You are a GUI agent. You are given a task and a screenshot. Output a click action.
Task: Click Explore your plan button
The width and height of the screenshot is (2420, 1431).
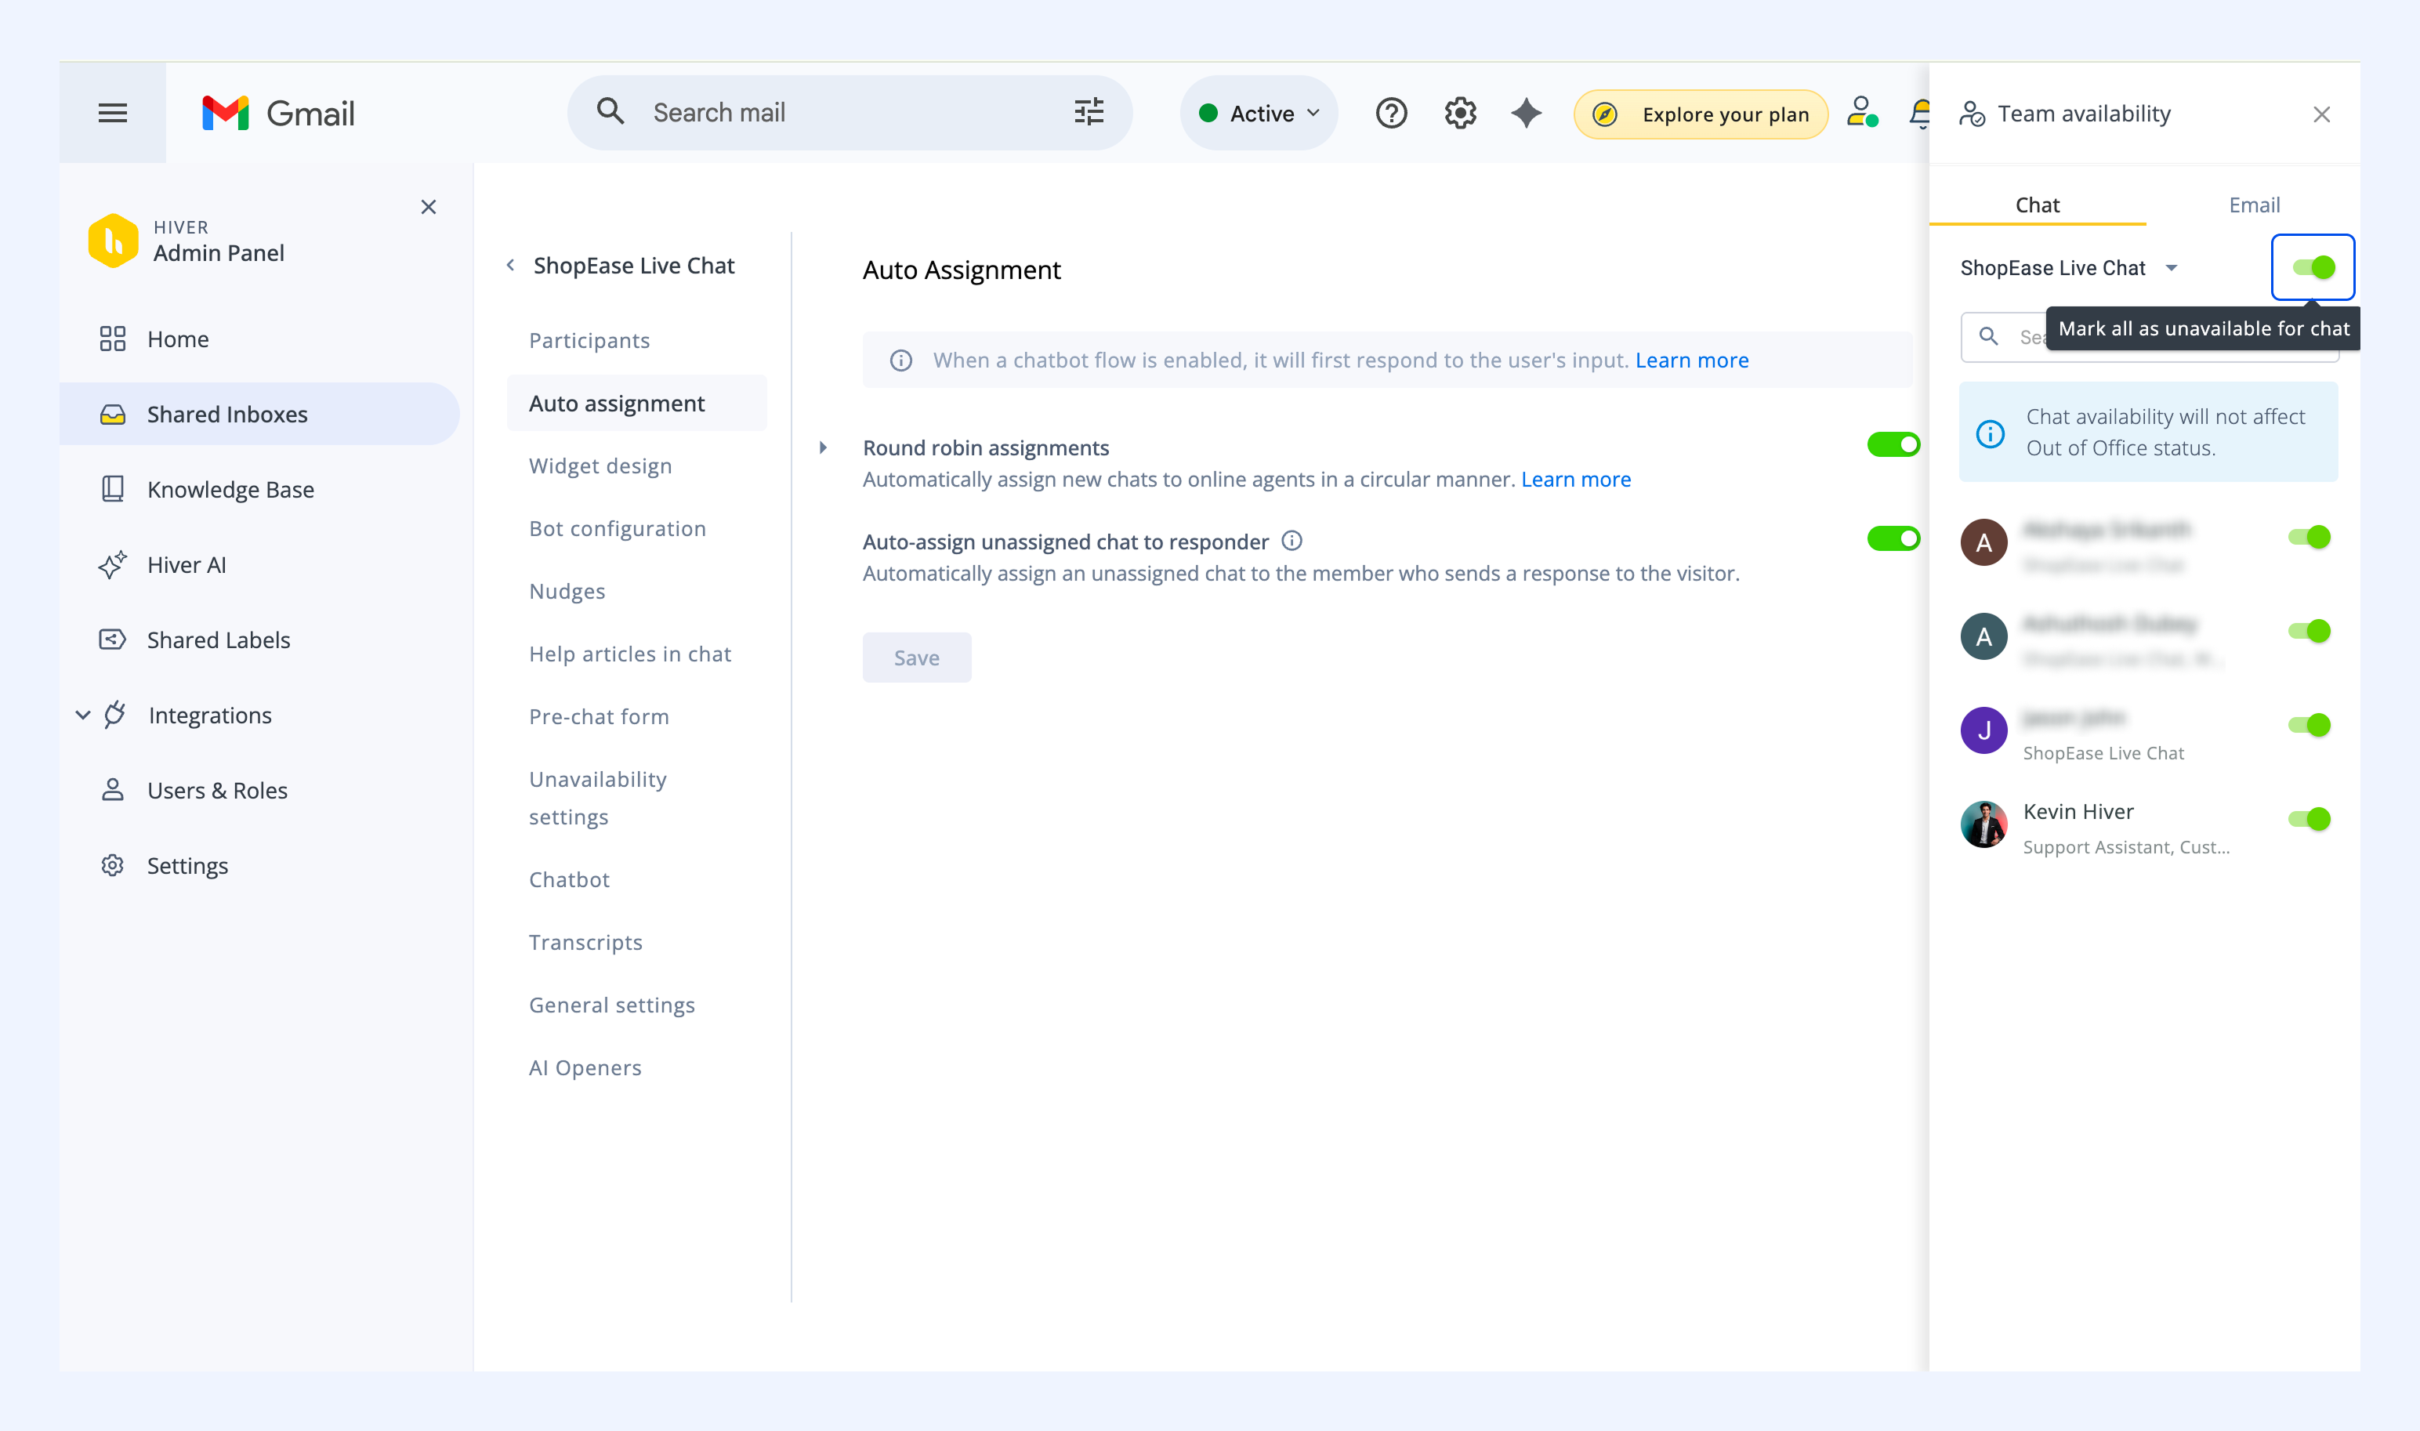point(1701,114)
